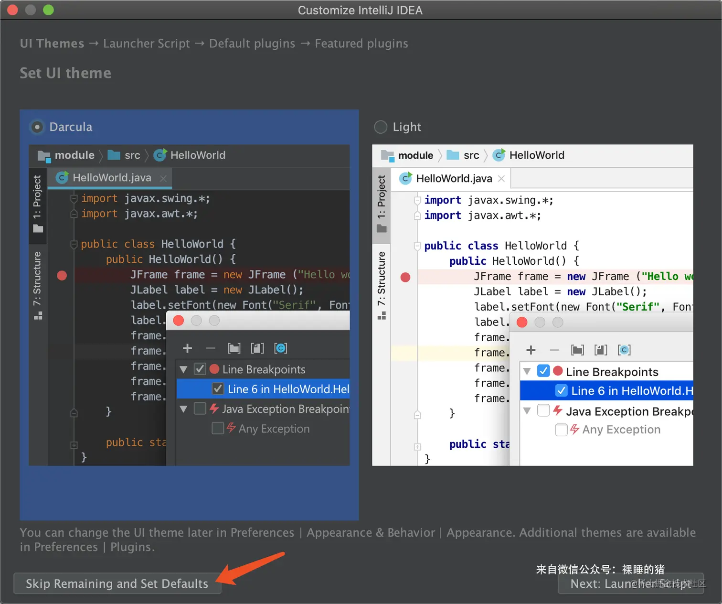Click the Featured plugins step in breadcrumb
The image size is (722, 604).
click(361, 43)
